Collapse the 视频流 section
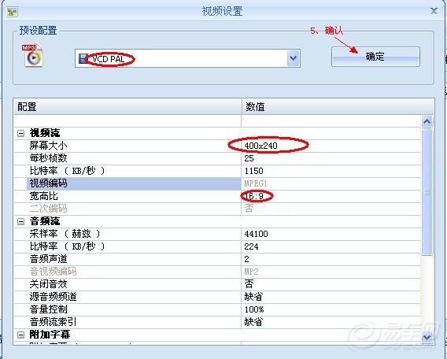Screen dimensions: 447x359 [20, 133]
